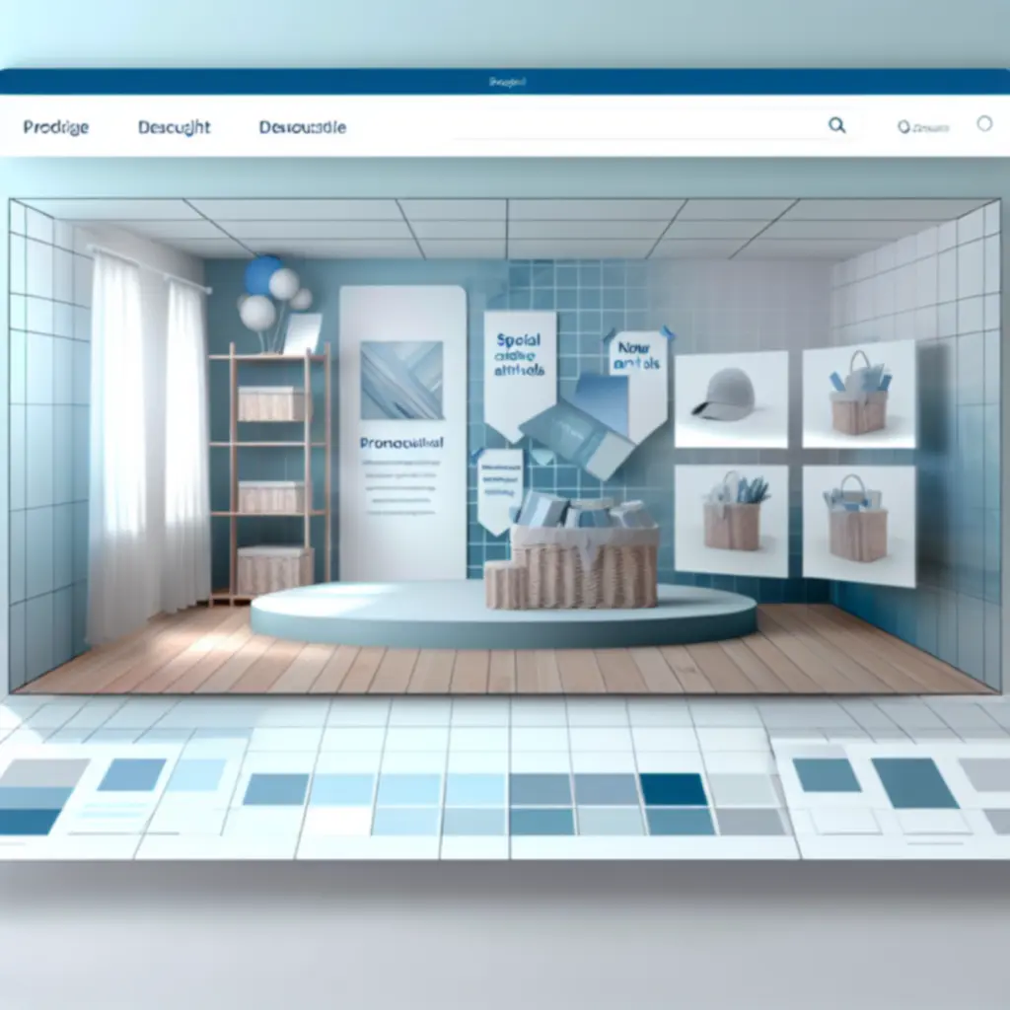Select the top wicker basket on the wooden shelf
1010x1010 pixels.
click(x=269, y=403)
